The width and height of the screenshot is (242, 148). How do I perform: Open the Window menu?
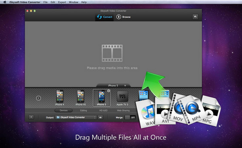click(73, 2)
